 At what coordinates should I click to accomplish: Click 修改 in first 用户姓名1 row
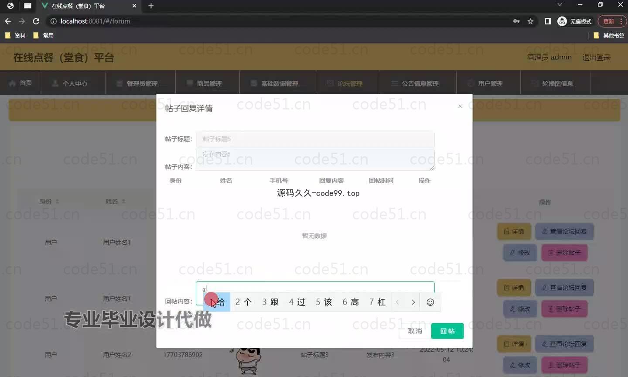tap(520, 253)
